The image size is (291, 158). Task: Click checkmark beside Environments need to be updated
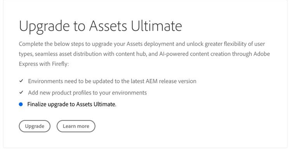click(x=21, y=81)
